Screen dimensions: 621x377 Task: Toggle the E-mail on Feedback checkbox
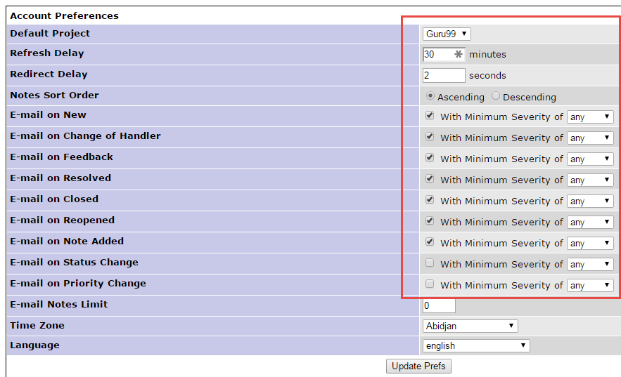430,158
